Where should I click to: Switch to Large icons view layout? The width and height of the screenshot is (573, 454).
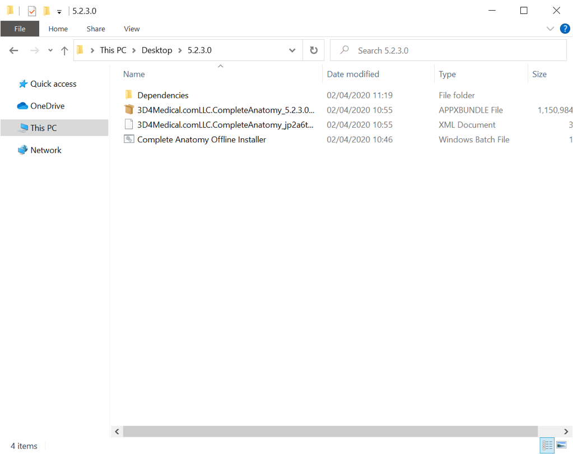562,445
